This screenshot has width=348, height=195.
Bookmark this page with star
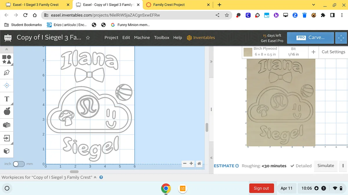coord(227,15)
